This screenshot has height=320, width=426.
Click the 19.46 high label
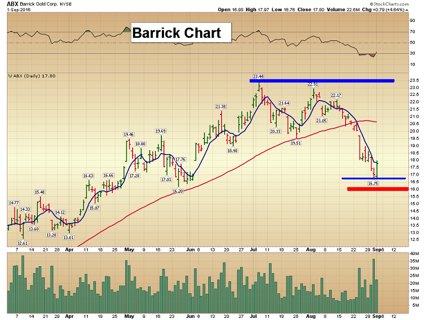click(128, 135)
